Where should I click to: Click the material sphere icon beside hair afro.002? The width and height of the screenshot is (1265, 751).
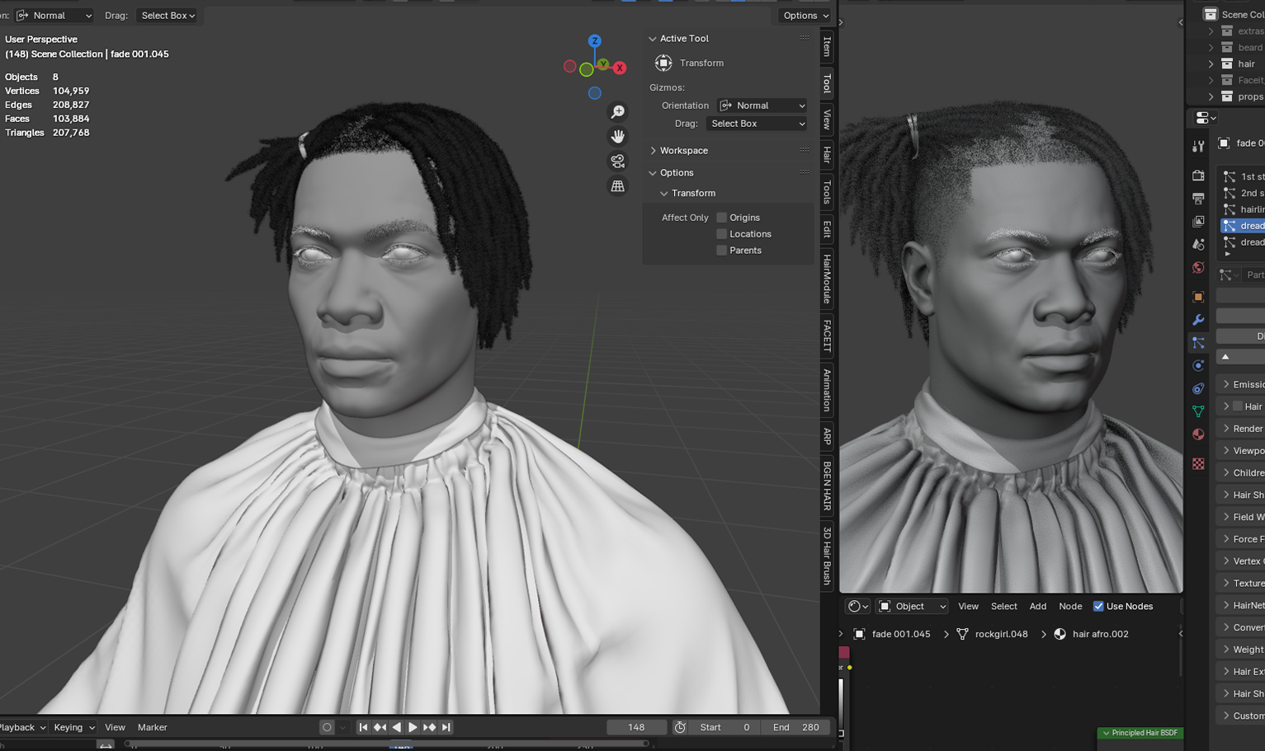pos(1060,634)
